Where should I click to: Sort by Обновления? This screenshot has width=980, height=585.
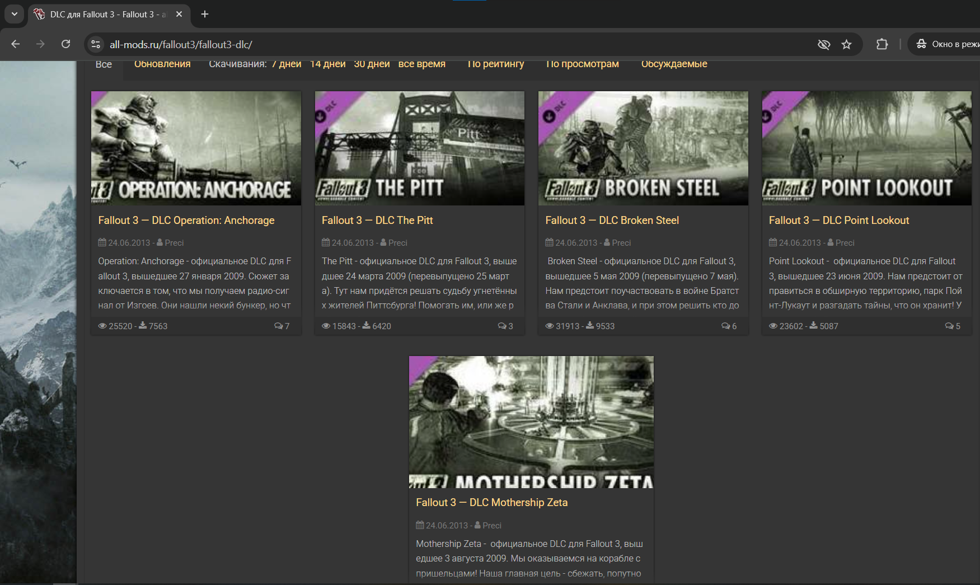point(162,64)
